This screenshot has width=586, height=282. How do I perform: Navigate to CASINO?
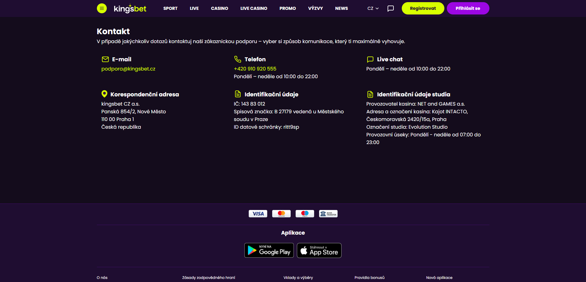click(219, 8)
